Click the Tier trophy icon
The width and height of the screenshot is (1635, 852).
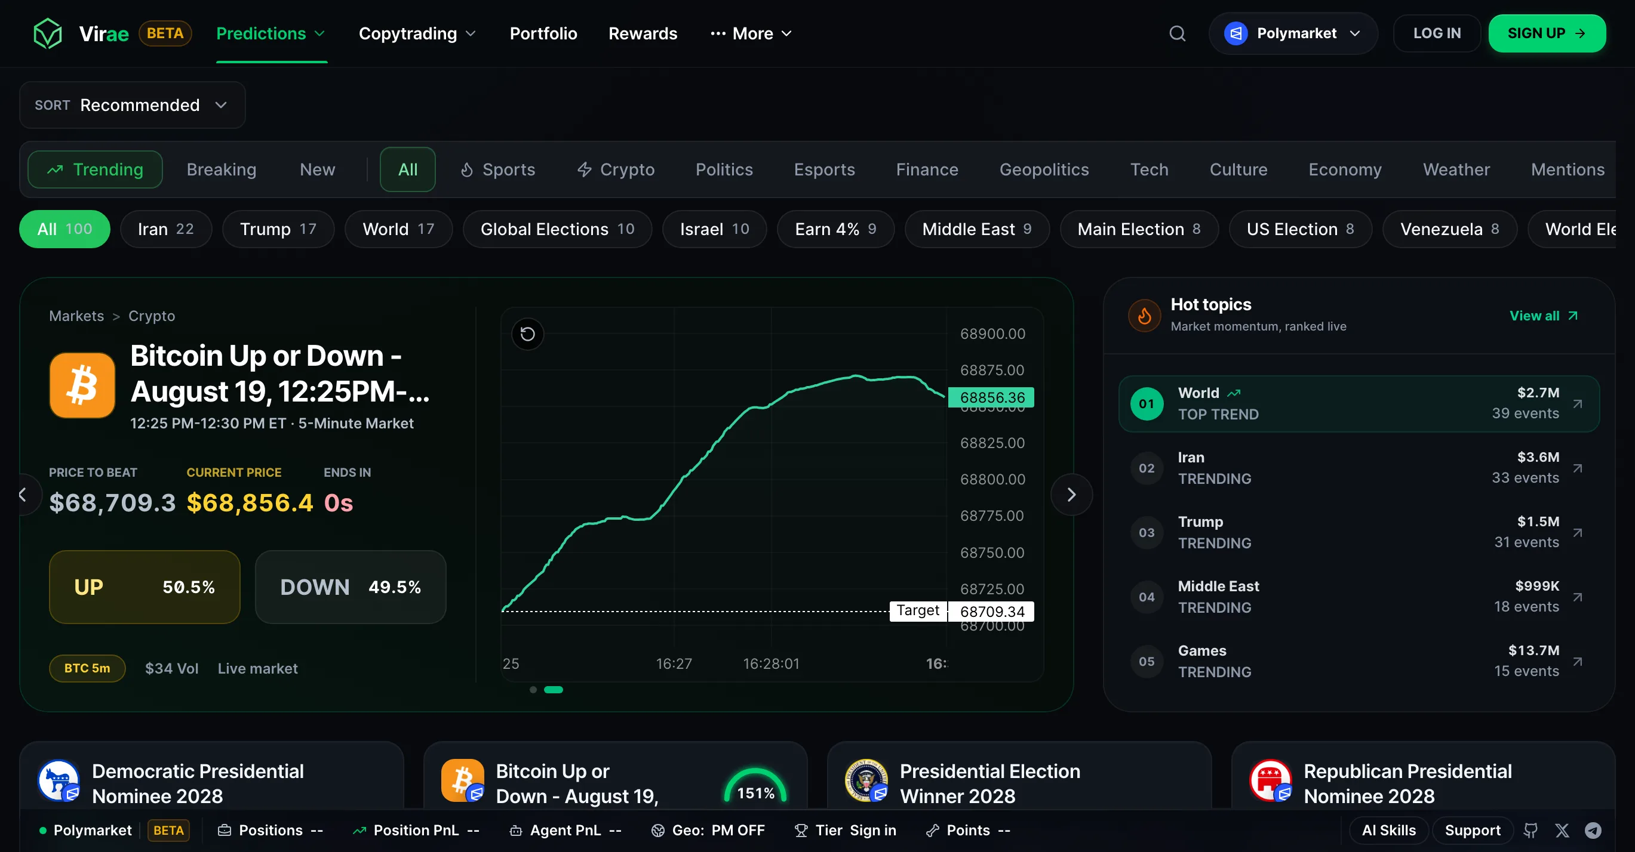click(x=801, y=831)
